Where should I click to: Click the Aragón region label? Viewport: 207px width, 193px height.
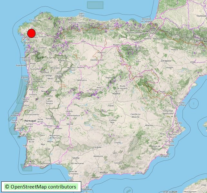[170, 67]
